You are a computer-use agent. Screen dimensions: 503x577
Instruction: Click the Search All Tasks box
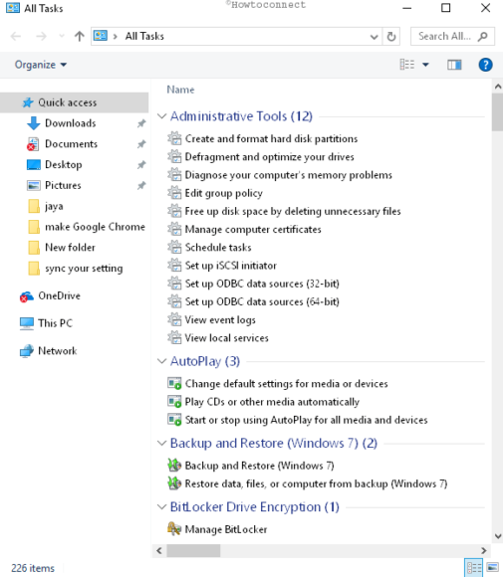[x=452, y=37]
